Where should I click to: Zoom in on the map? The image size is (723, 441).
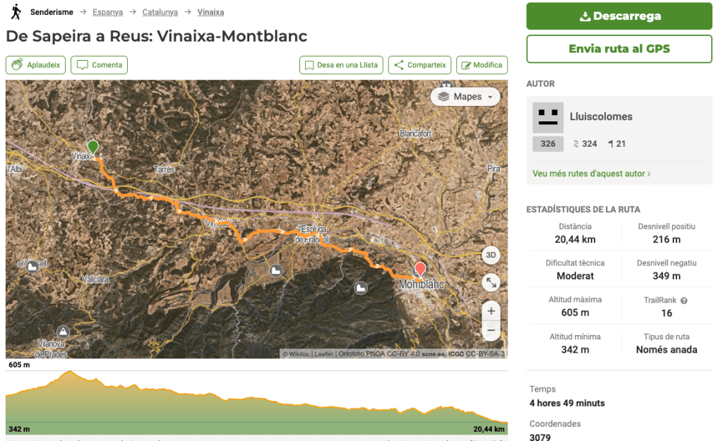click(491, 310)
